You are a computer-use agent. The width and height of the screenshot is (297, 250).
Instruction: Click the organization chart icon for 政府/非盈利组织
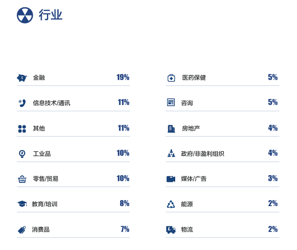pyautogui.click(x=171, y=154)
